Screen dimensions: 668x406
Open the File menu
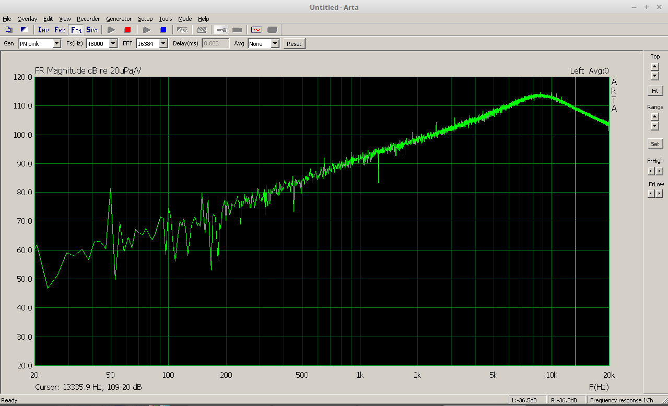click(7, 19)
